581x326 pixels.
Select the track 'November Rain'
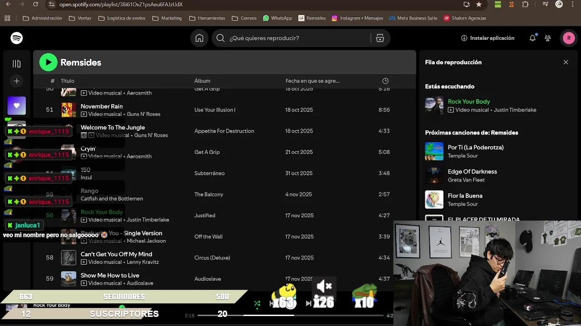click(x=102, y=106)
